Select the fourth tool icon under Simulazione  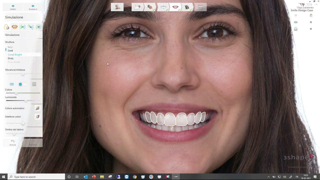click(x=31, y=27)
